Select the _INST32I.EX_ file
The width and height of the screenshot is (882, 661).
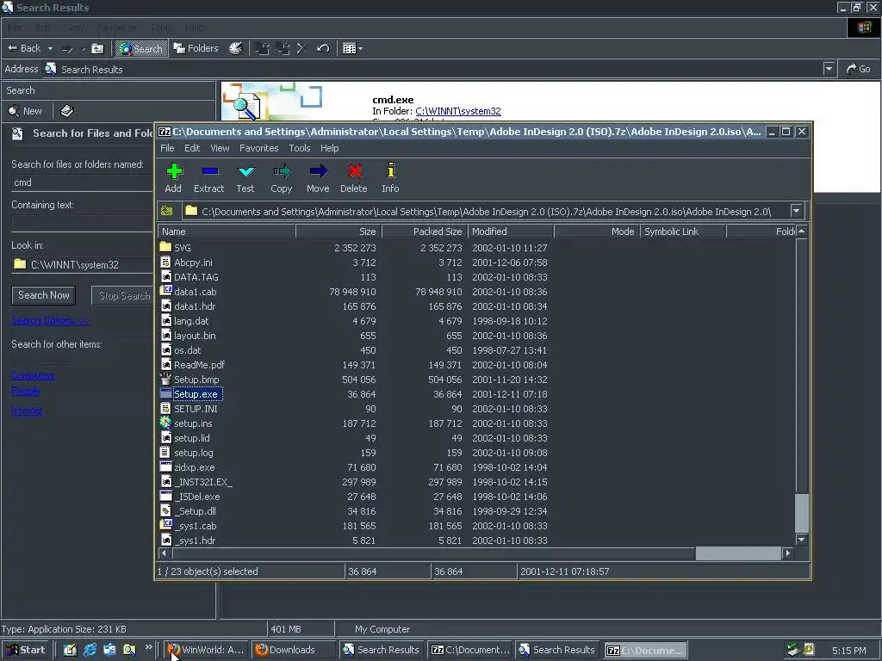pyautogui.click(x=203, y=482)
